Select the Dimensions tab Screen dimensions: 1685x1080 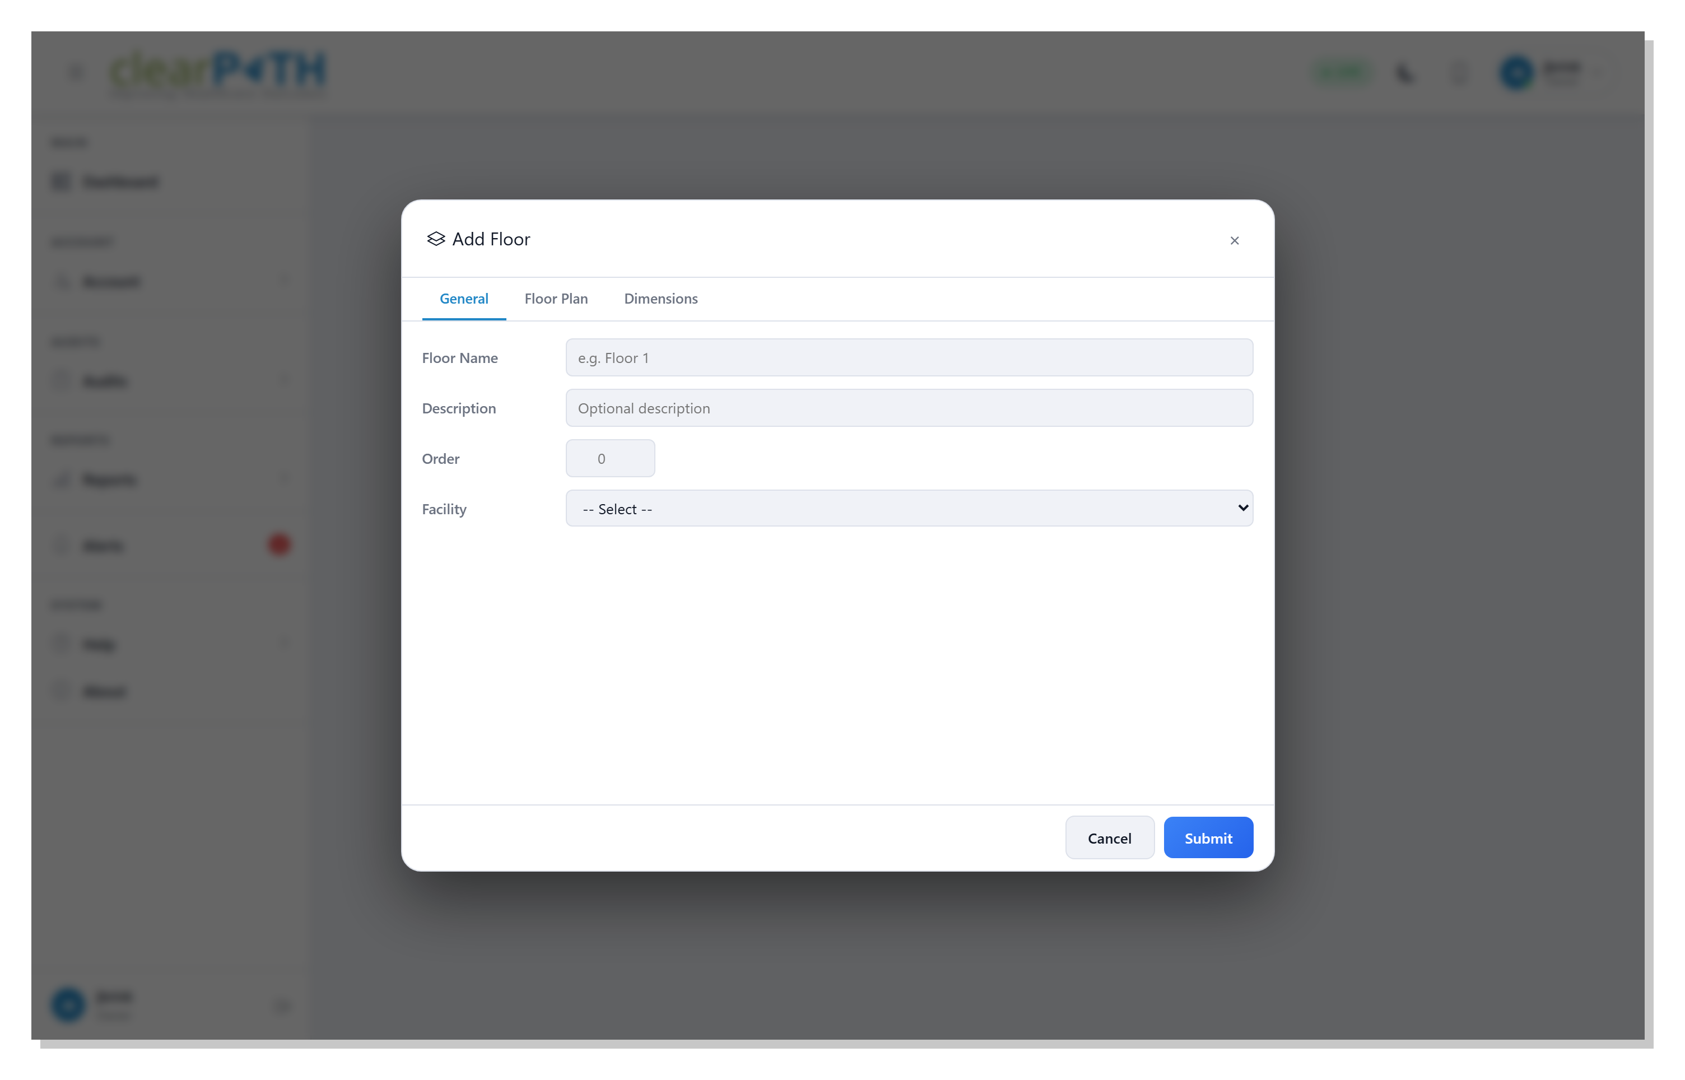click(x=660, y=299)
